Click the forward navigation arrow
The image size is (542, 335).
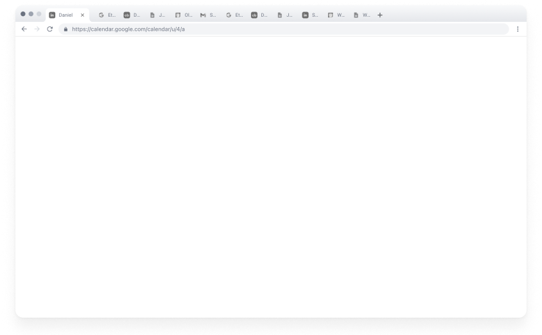(37, 29)
